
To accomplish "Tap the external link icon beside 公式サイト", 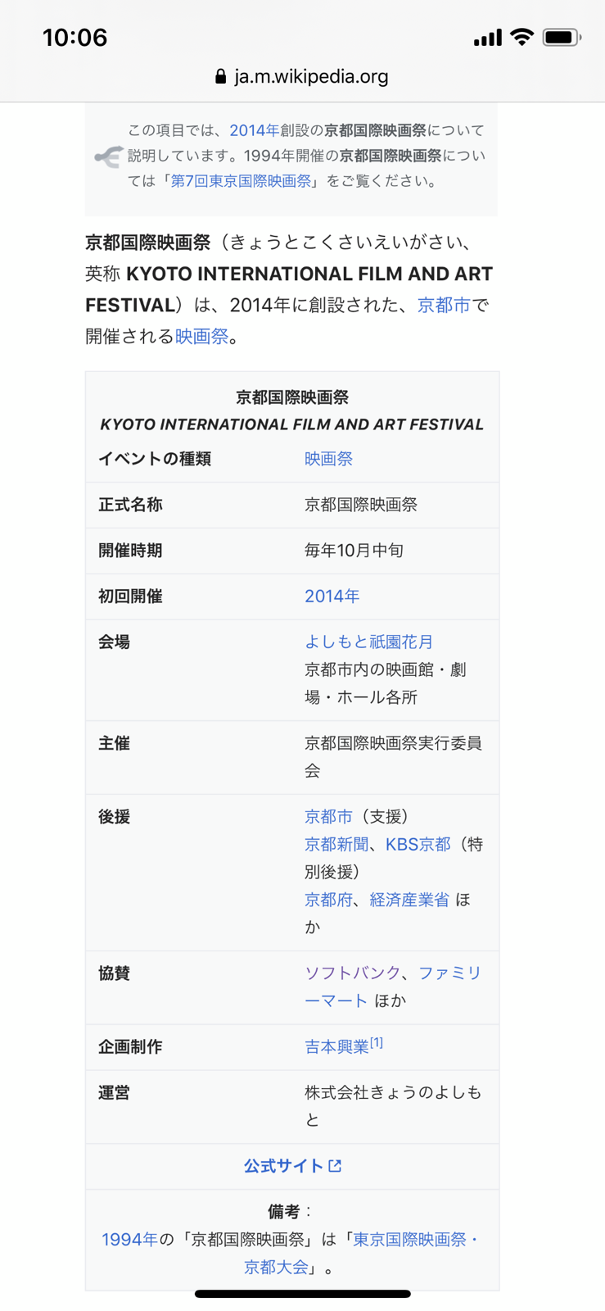I will point(335,1165).
